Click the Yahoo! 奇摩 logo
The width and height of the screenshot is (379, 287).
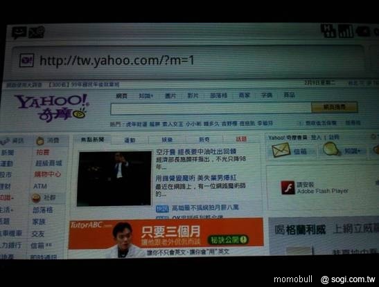[52, 108]
